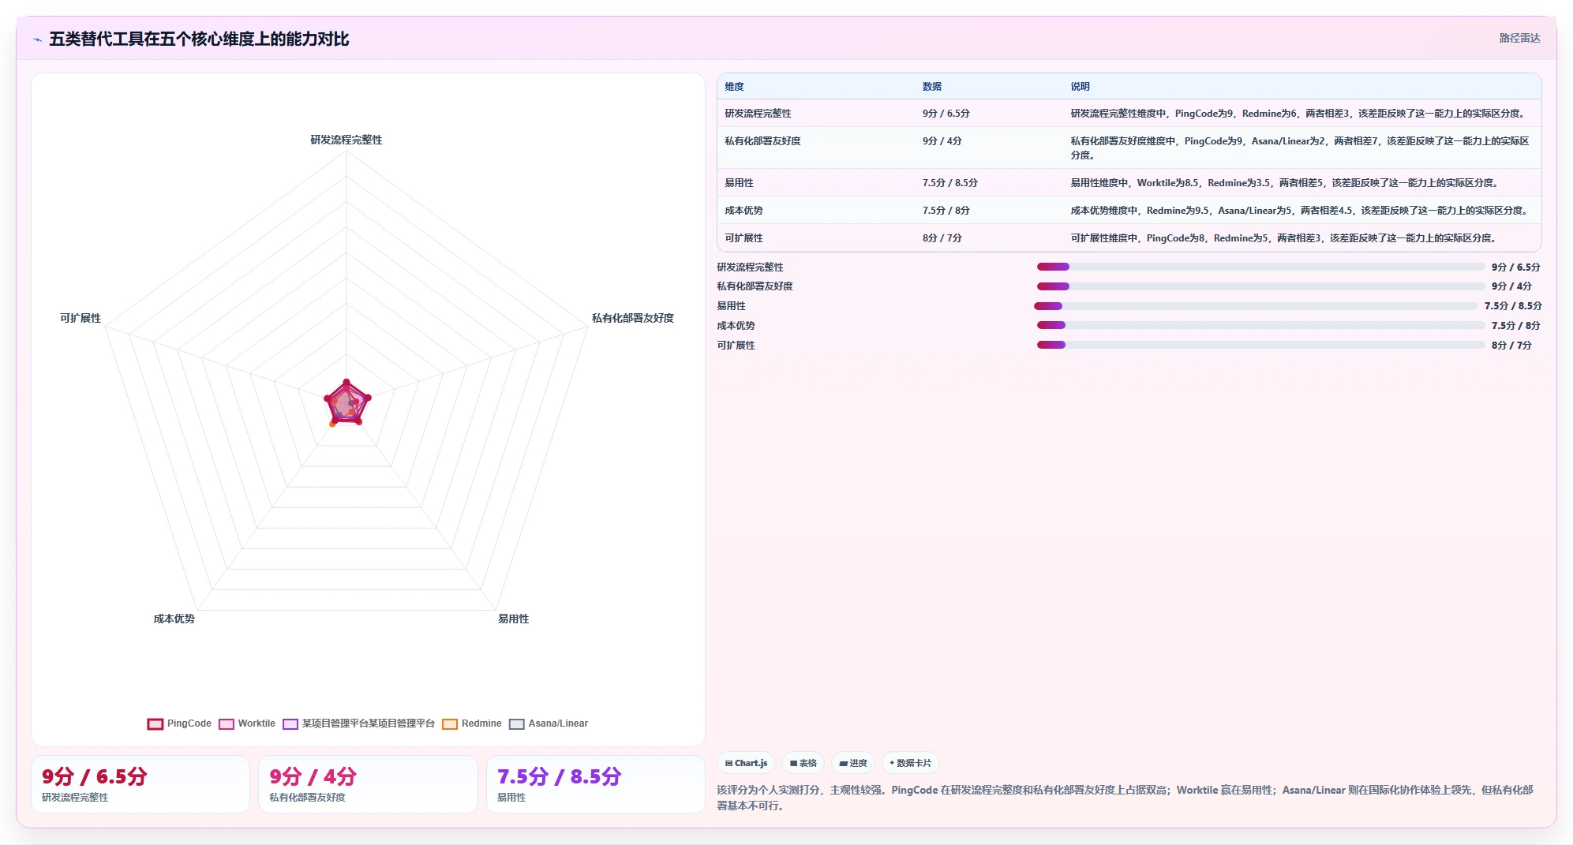Click the 可扩展性 radar axis label
The height and width of the screenshot is (845, 1573).
(x=81, y=318)
